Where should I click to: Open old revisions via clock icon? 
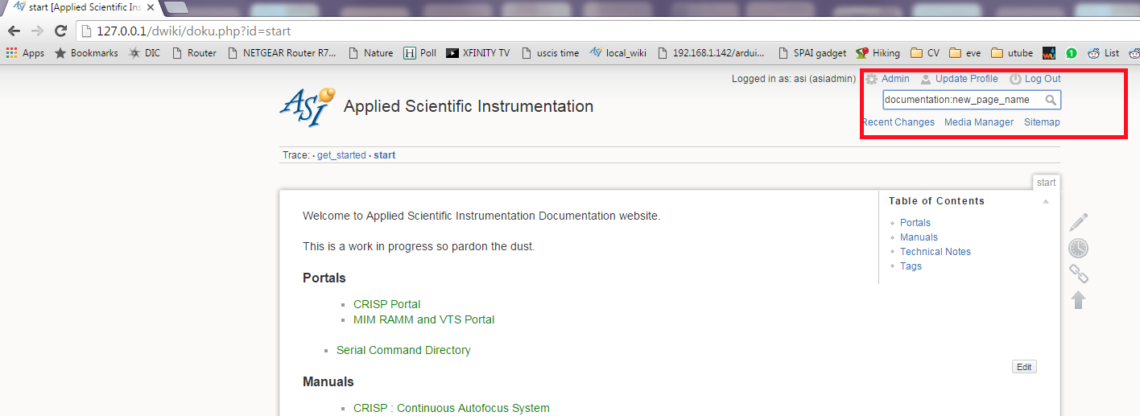1079,248
